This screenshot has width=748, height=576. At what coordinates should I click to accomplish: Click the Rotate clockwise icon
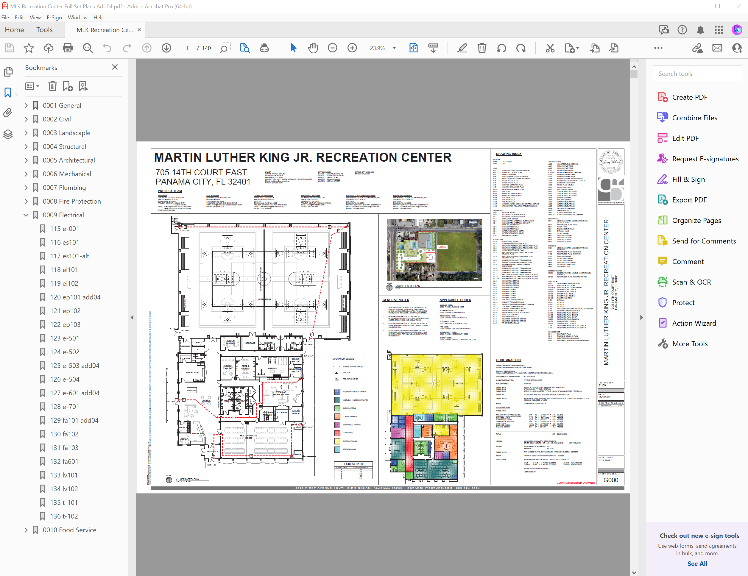521,48
